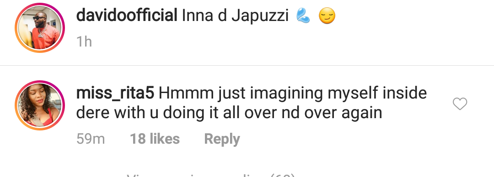Visit the davidoofficial username profile link
Image resolution: width=494 pixels, height=177 pixels.
tap(127, 16)
